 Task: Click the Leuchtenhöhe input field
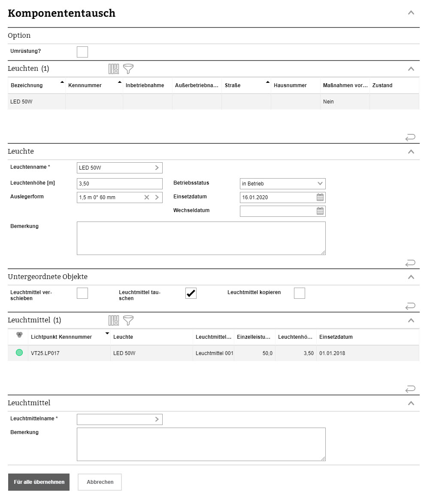coord(119,184)
